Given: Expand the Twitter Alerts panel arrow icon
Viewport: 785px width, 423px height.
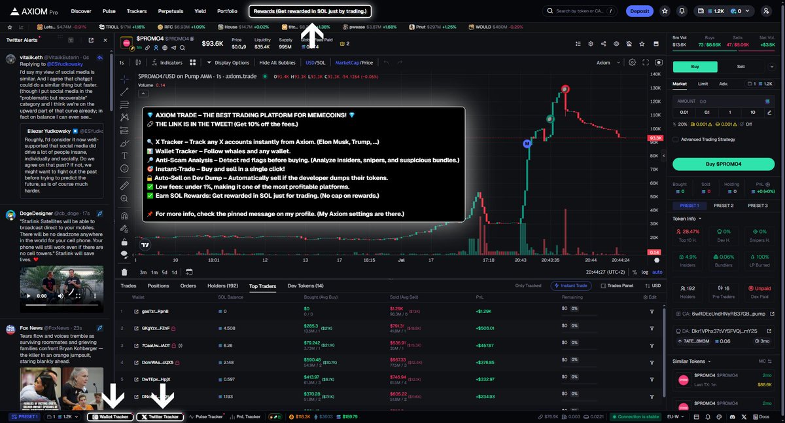Looking at the screenshot, I should 92,40.
